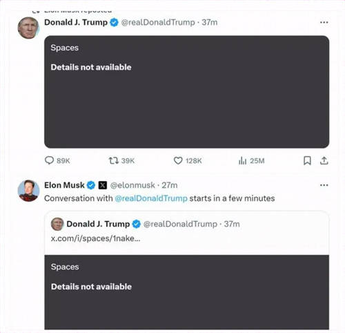This screenshot has width=345, height=333.
Task: Open the small avatar in the quoted post
Action: [x=57, y=224]
